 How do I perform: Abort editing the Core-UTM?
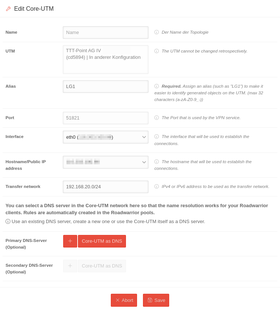coord(124,300)
